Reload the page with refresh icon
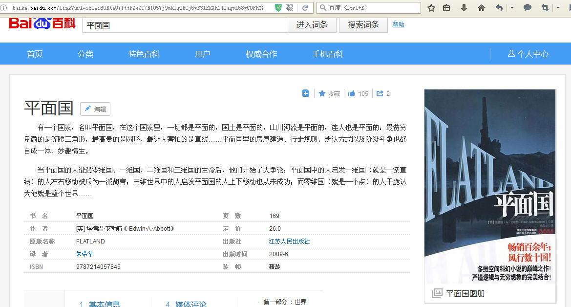The image size is (571, 307). (x=305, y=8)
